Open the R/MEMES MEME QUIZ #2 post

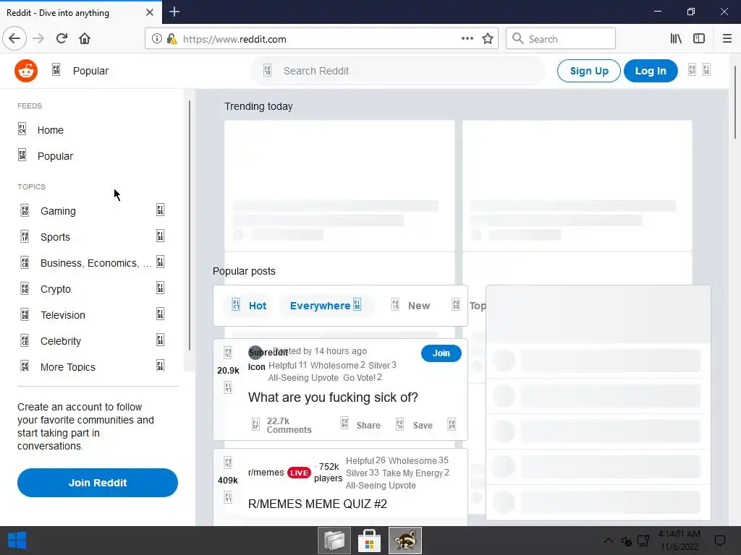click(x=317, y=504)
